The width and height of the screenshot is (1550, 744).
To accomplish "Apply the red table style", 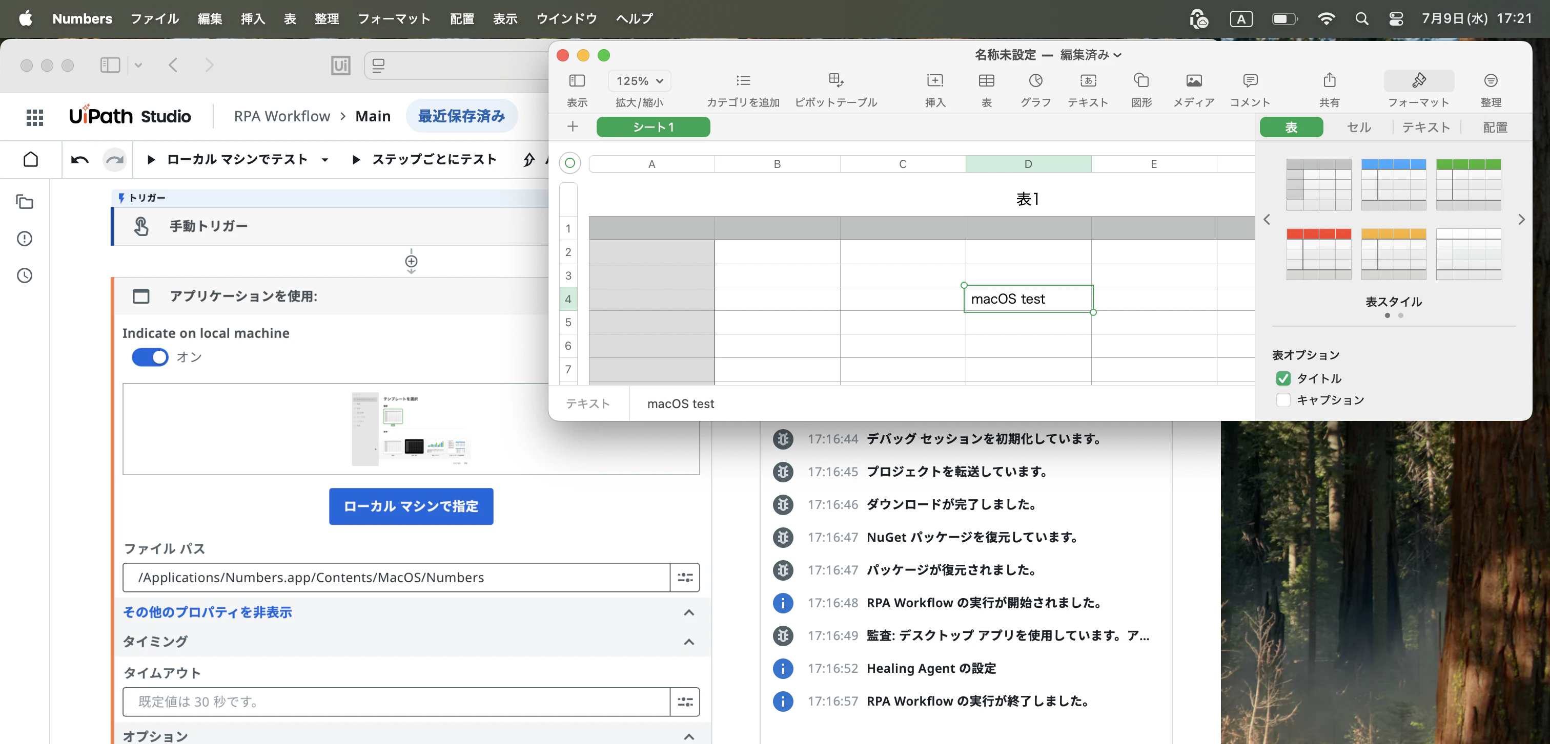I will 1319,253.
